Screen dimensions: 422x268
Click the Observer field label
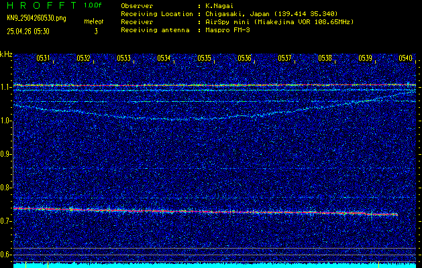click(137, 6)
